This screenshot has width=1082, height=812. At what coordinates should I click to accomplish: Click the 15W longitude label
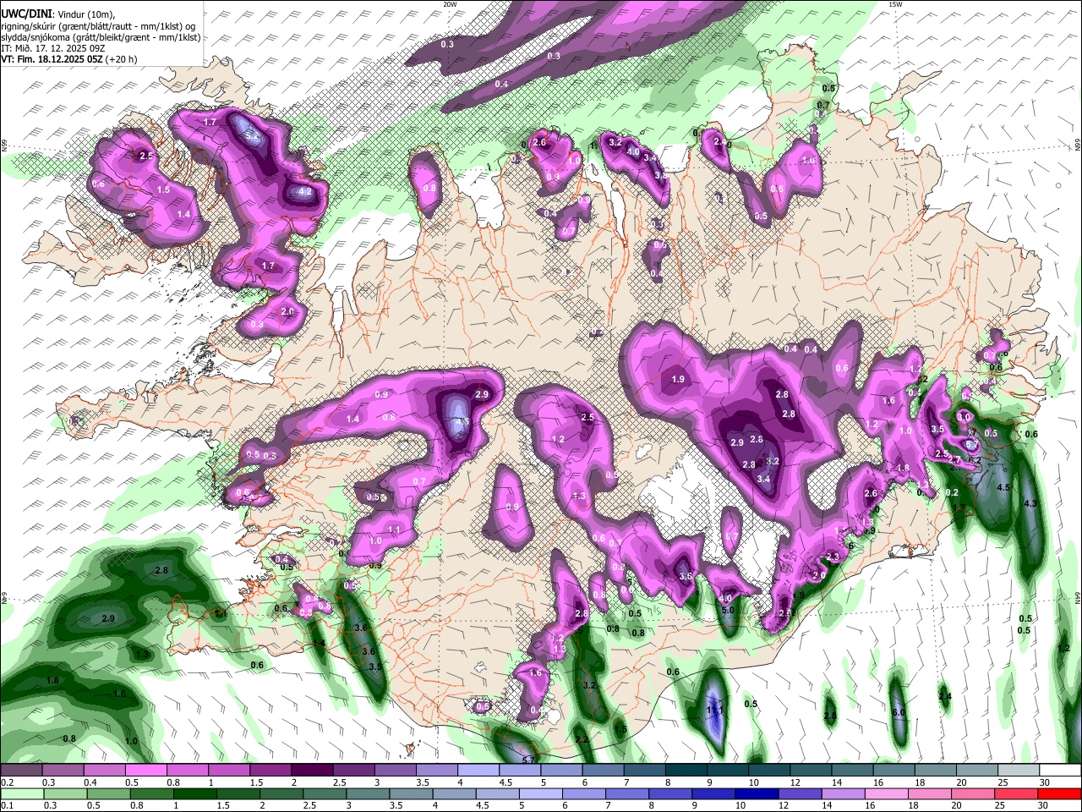(895, 4)
